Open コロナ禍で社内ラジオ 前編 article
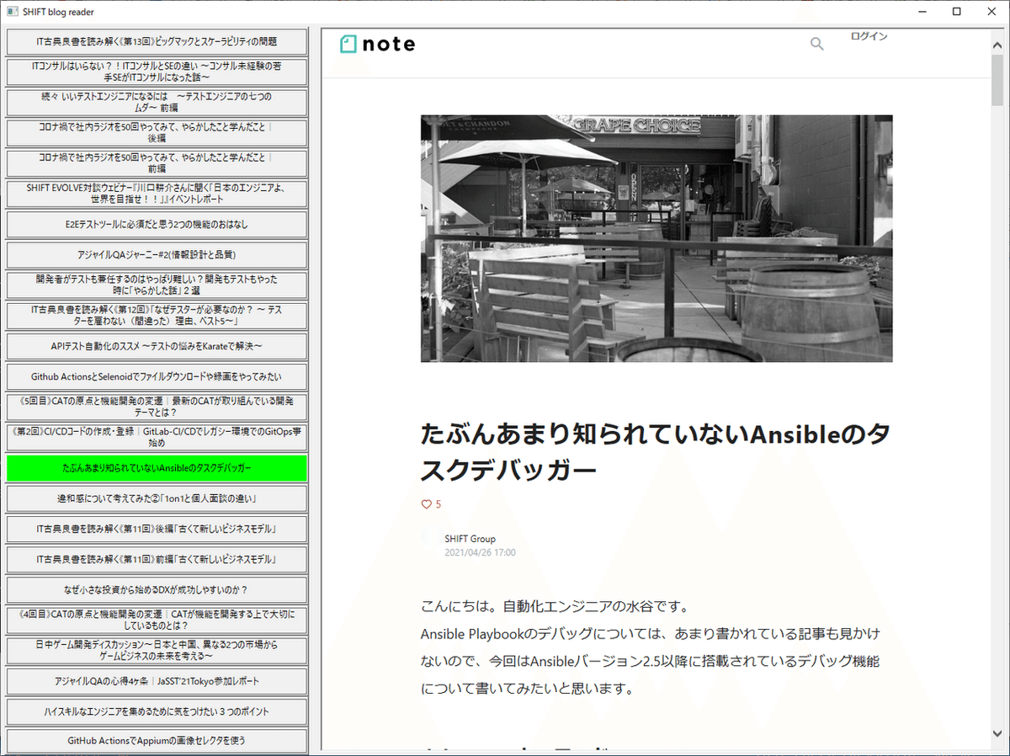The image size is (1010, 756). (x=157, y=162)
